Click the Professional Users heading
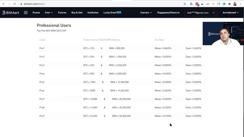Image resolution: width=244 pixels, height=137 pixels. [54, 25]
